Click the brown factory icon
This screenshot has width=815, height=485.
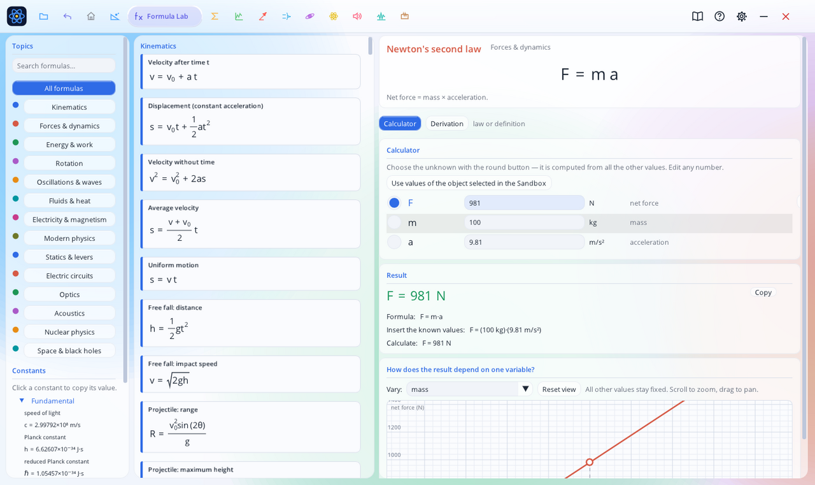pyautogui.click(x=404, y=16)
